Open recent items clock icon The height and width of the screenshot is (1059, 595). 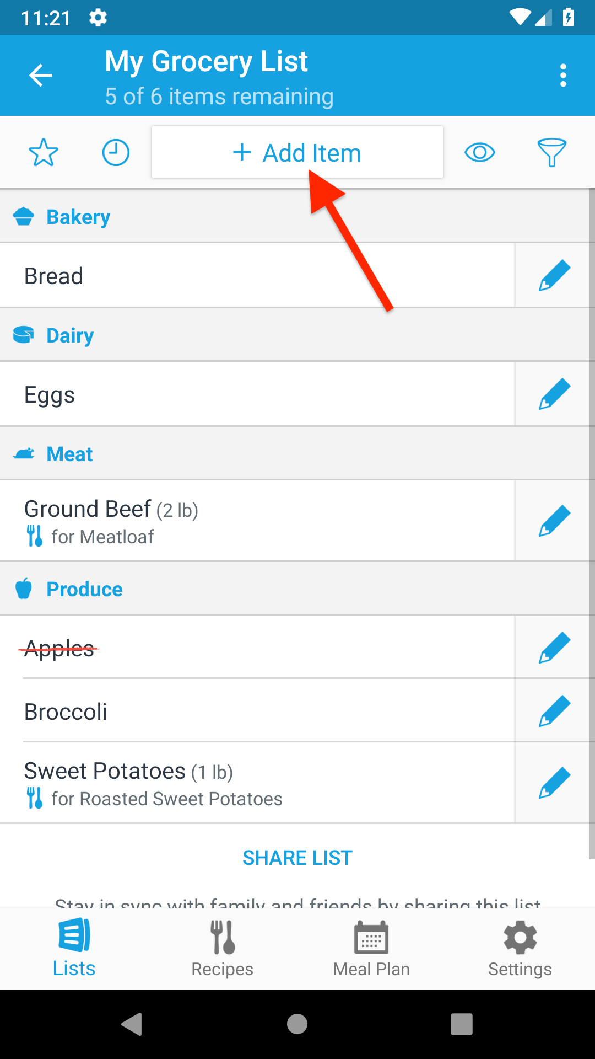click(x=116, y=153)
